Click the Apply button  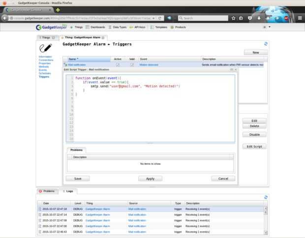click(x=151, y=178)
